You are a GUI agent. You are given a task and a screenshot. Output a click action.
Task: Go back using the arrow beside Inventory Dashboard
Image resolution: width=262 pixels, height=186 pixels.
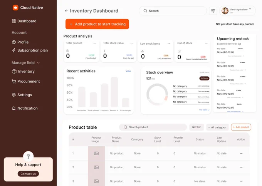(66, 11)
